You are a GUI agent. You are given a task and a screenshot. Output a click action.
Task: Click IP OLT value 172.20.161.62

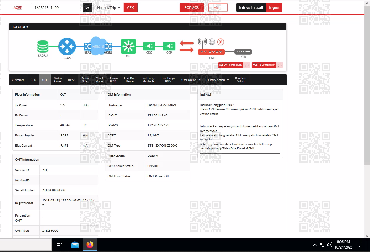click(157, 116)
